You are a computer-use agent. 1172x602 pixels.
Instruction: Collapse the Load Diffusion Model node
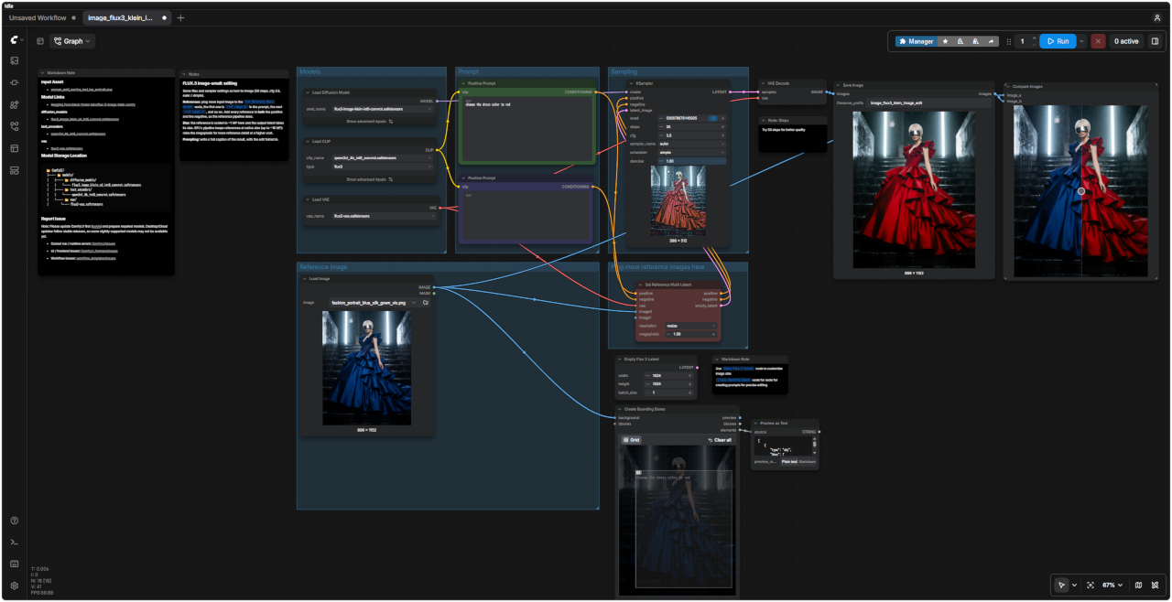pos(308,92)
